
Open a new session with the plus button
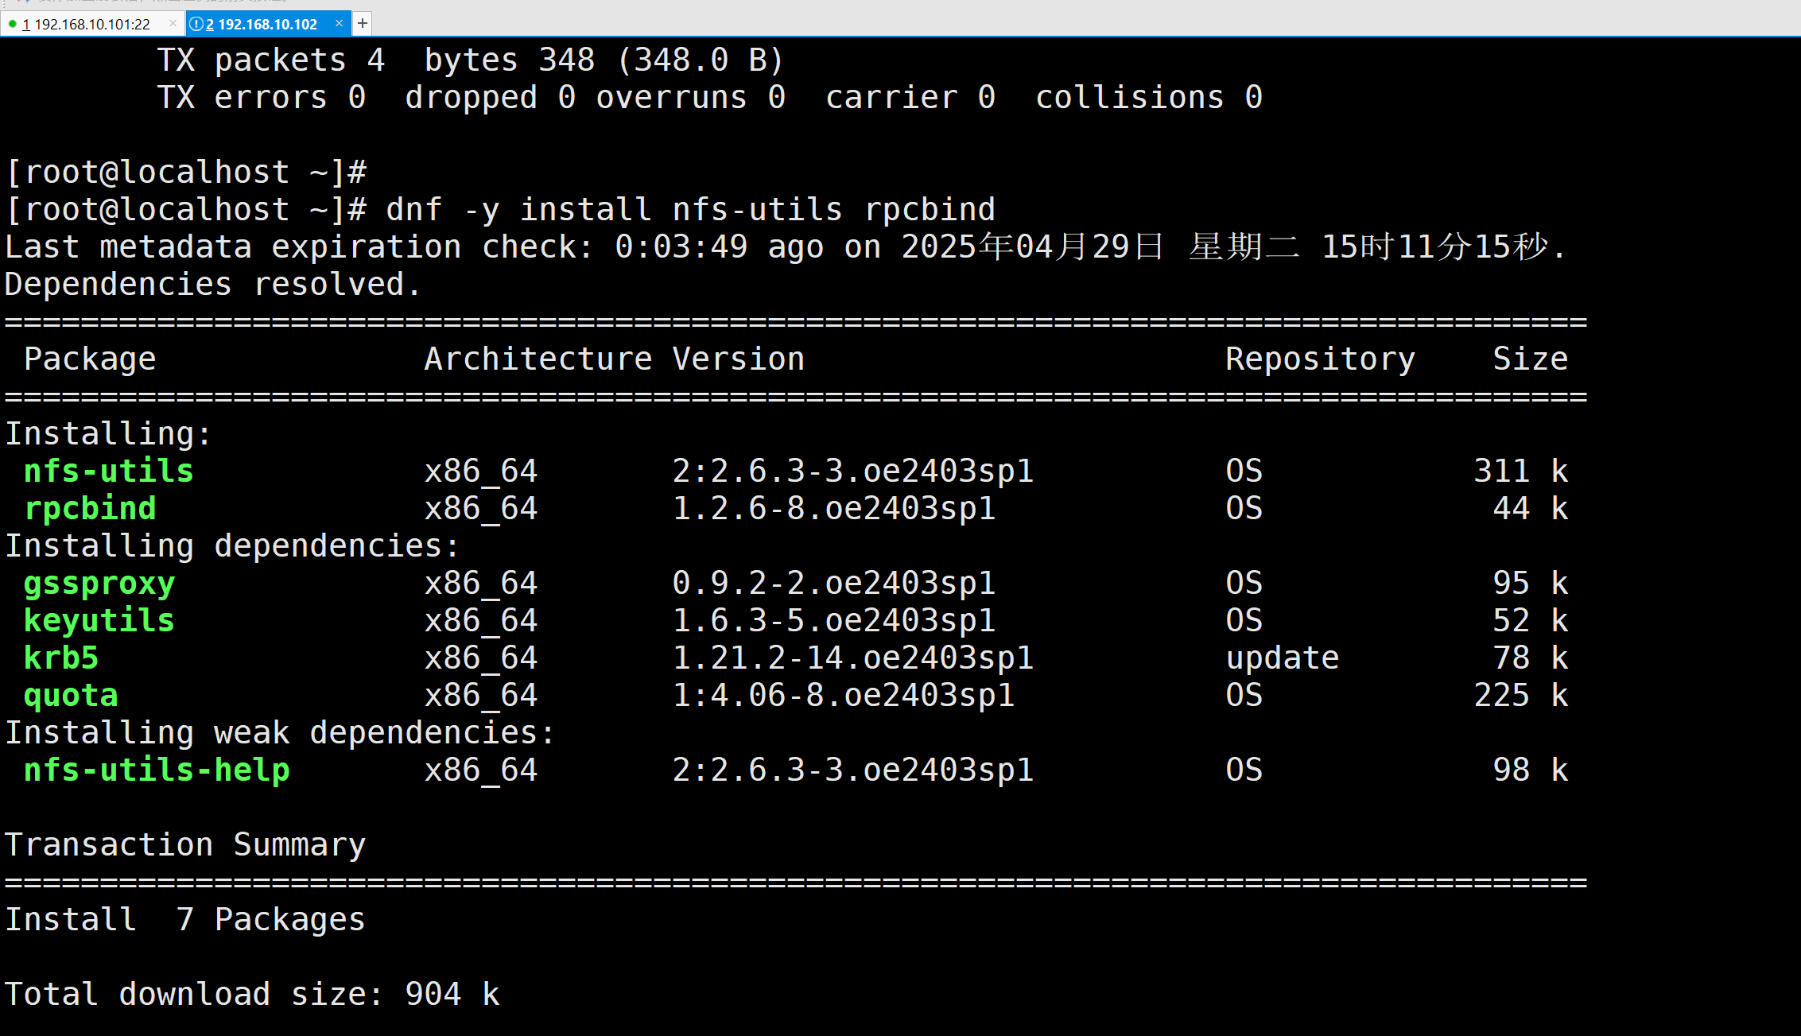[363, 23]
